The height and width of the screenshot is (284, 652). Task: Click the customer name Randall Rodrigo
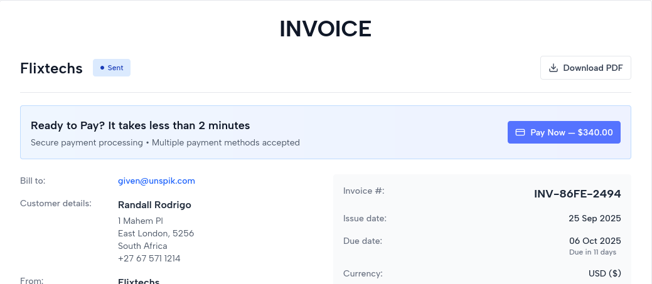click(x=154, y=205)
